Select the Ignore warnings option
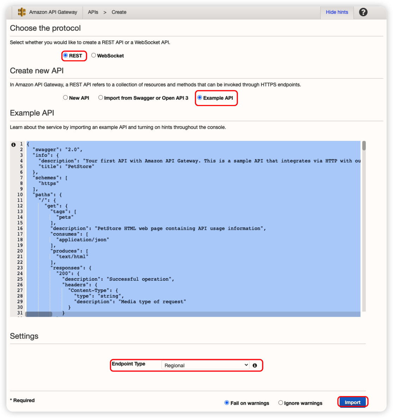Screen dimensions: 393x418 pyautogui.click(x=281, y=403)
